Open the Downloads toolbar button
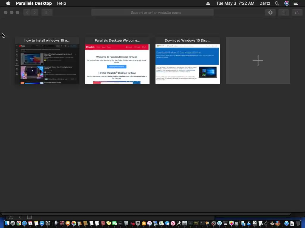 [x=270, y=12]
